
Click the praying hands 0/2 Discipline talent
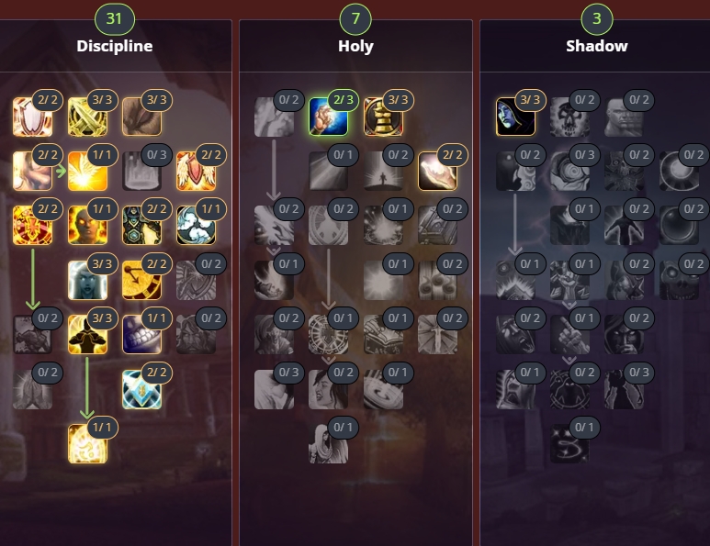point(32,389)
